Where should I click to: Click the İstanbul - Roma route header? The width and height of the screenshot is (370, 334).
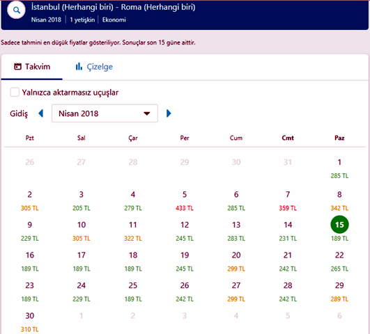tap(114, 7)
